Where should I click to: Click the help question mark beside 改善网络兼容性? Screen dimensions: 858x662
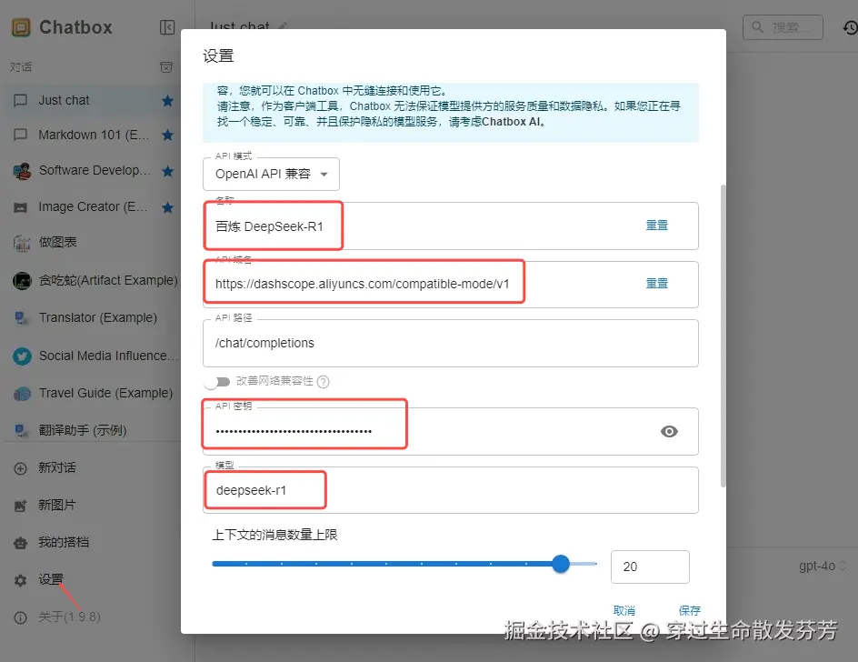[324, 382]
